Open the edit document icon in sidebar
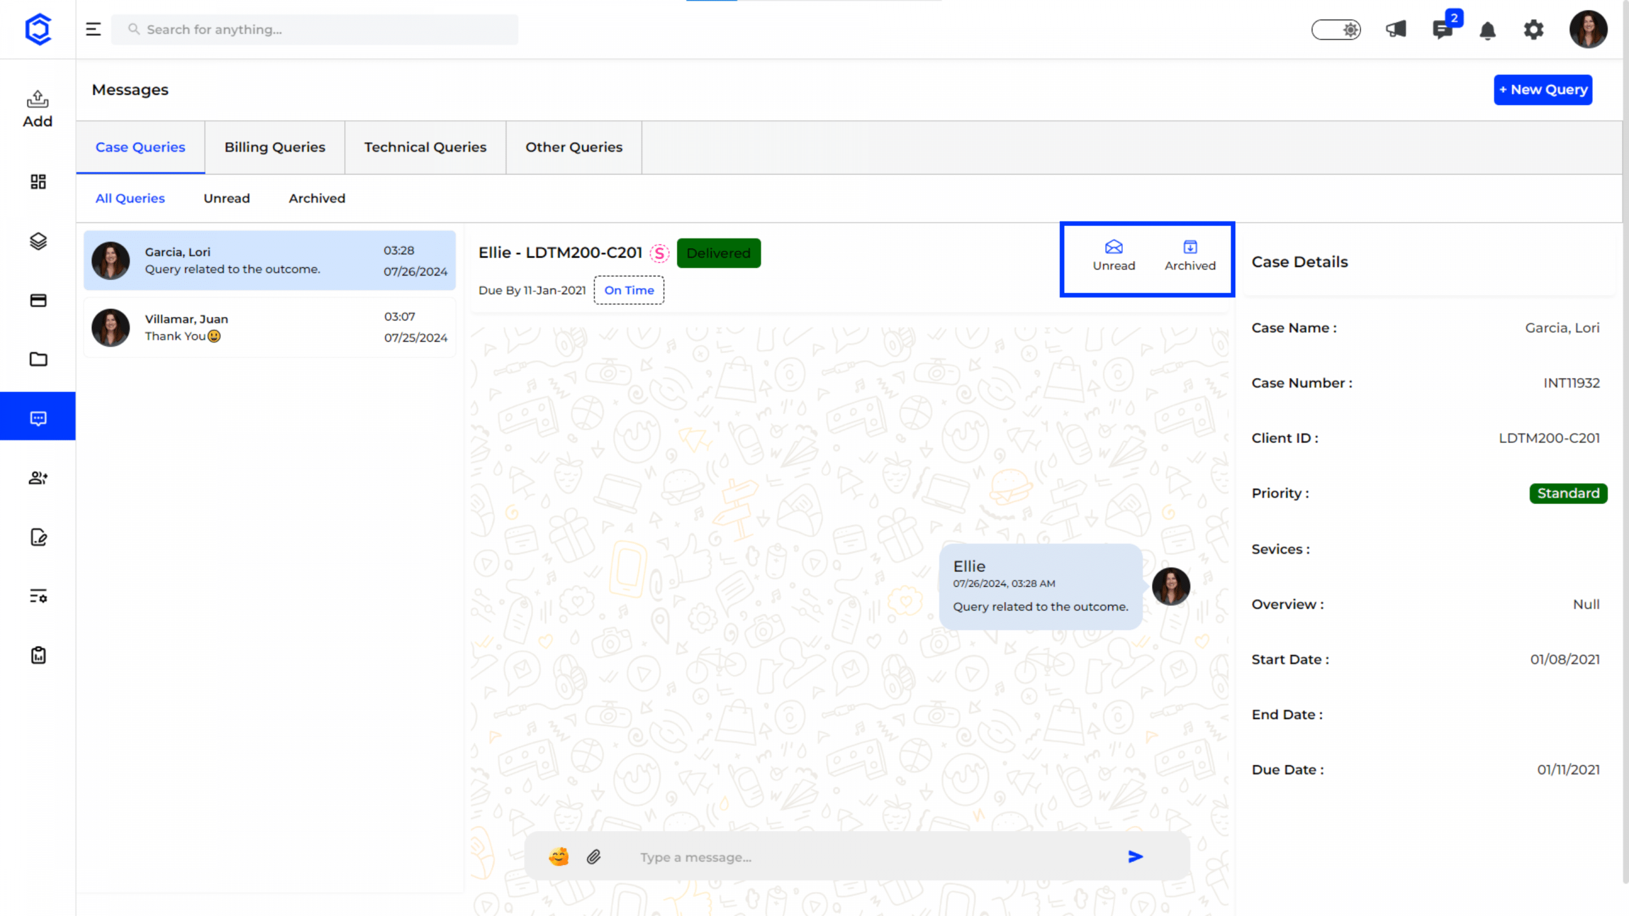The image size is (1629, 916). coord(38,537)
